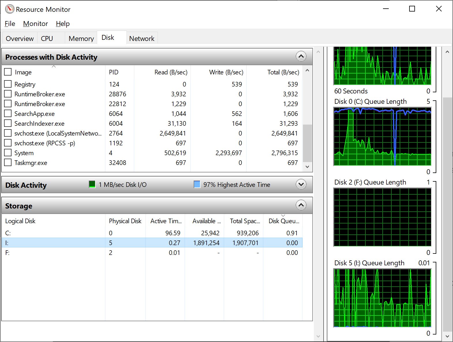This screenshot has width=453, height=342.
Task: Check RuntimeBroker.exe PID 22812 checkbox
Action: (8, 104)
